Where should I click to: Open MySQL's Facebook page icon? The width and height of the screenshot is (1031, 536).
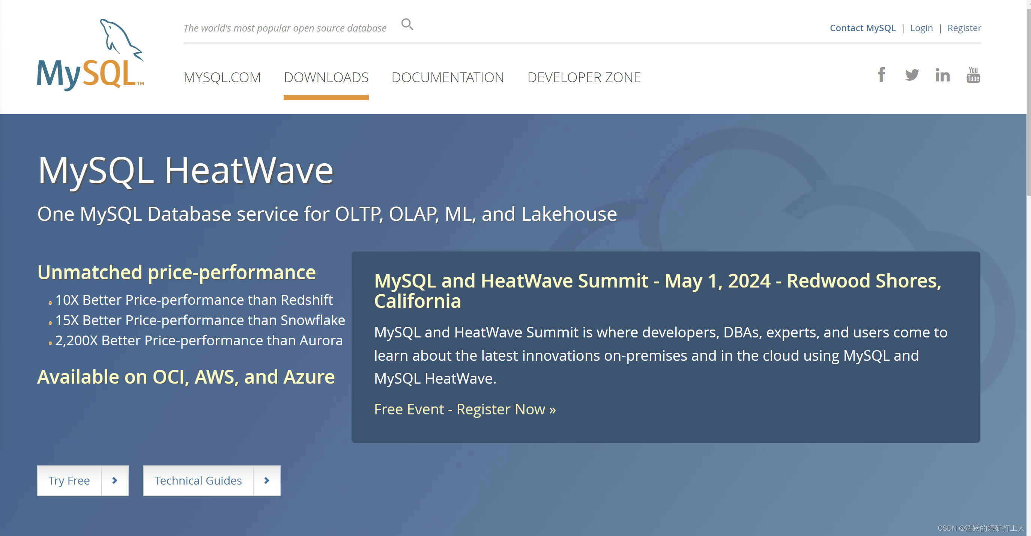click(881, 75)
